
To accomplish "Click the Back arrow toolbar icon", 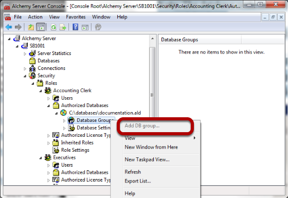I will coord(9,27).
